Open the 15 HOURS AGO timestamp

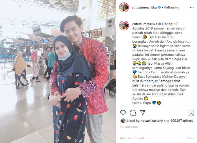129,127
